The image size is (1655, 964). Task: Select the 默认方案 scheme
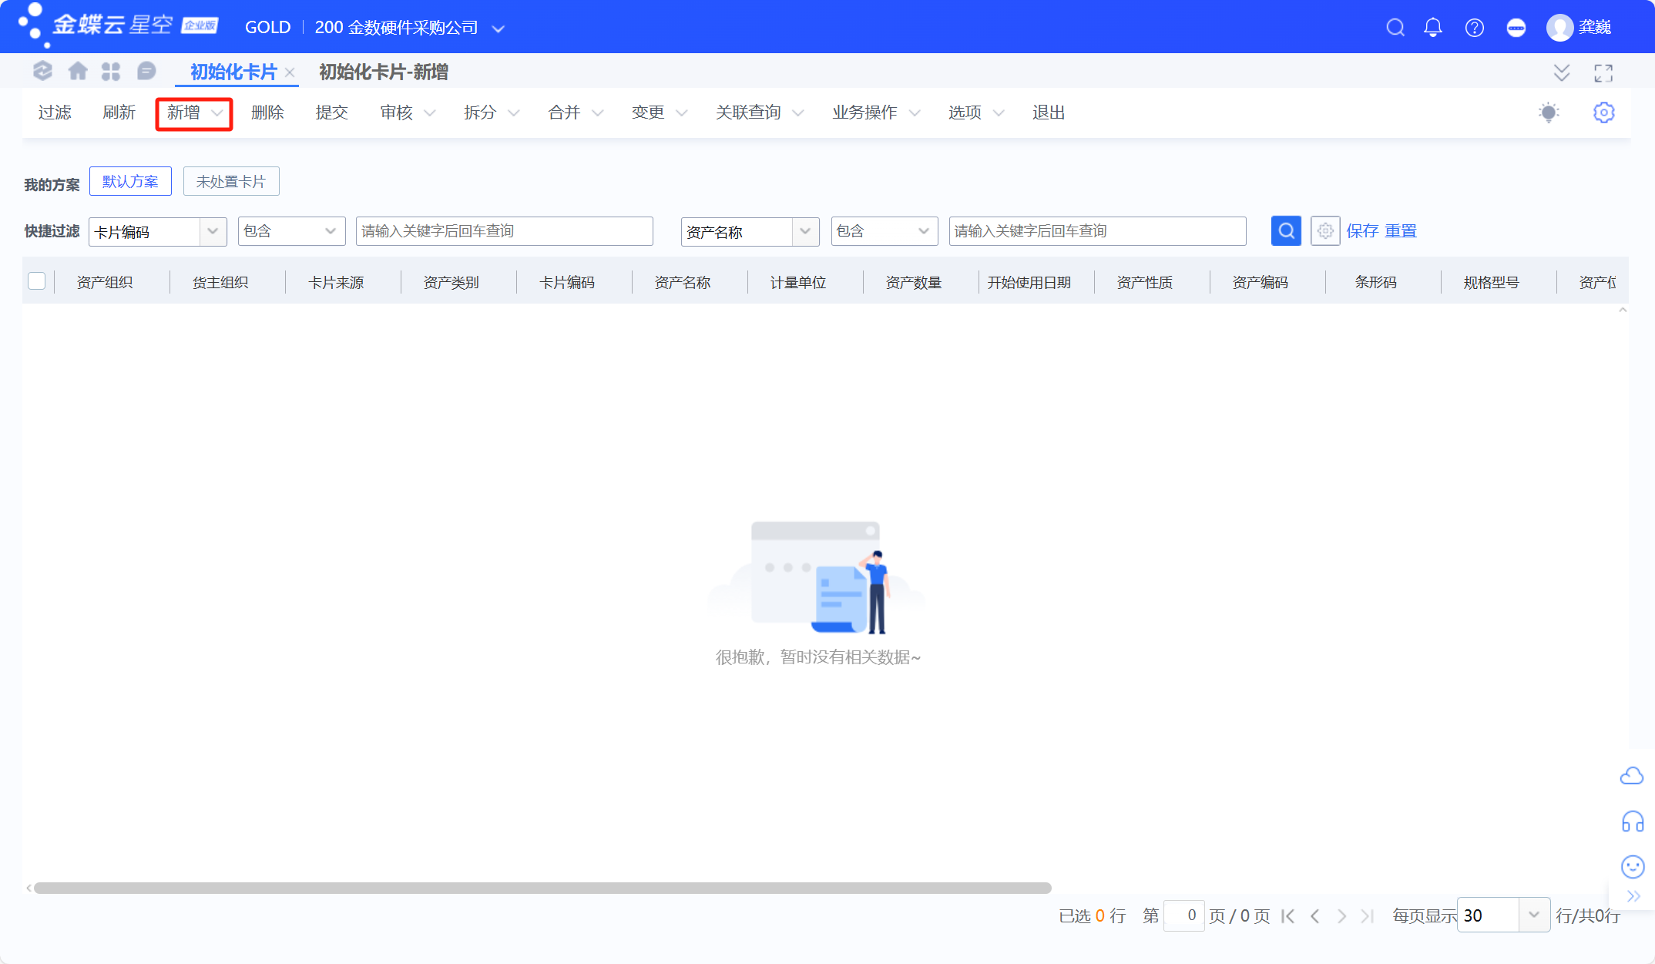coord(130,181)
